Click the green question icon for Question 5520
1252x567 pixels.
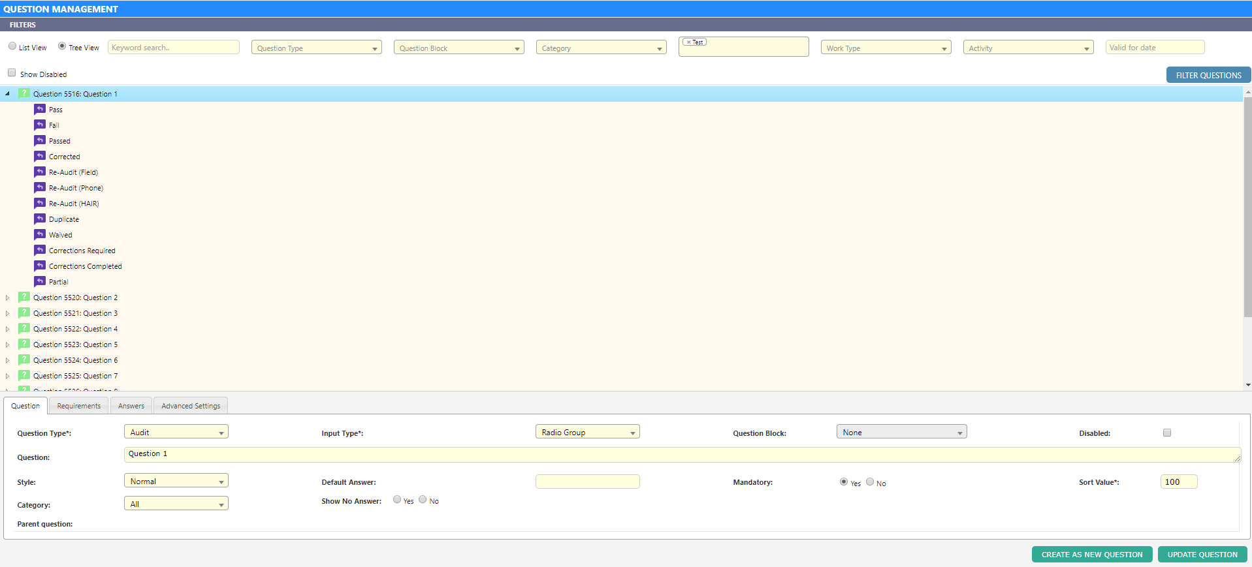pyautogui.click(x=24, y=297)
